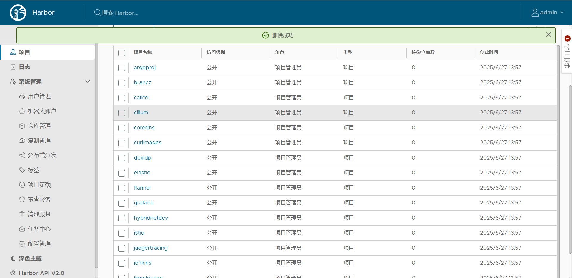
Task: Open the jaegertracing project link
Action: point(151,248)
